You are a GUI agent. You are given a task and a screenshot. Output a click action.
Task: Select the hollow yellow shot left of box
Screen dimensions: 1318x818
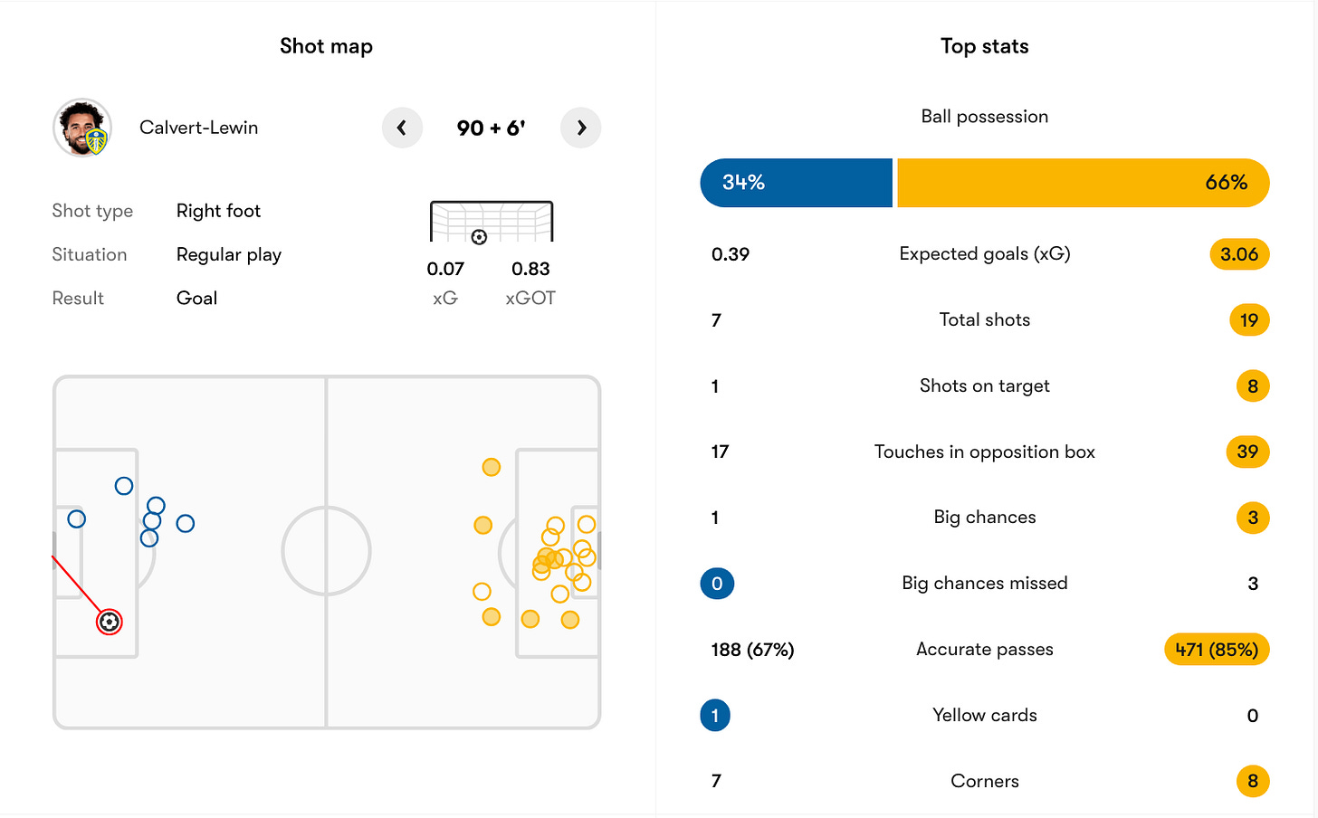(x=482, y=592)
